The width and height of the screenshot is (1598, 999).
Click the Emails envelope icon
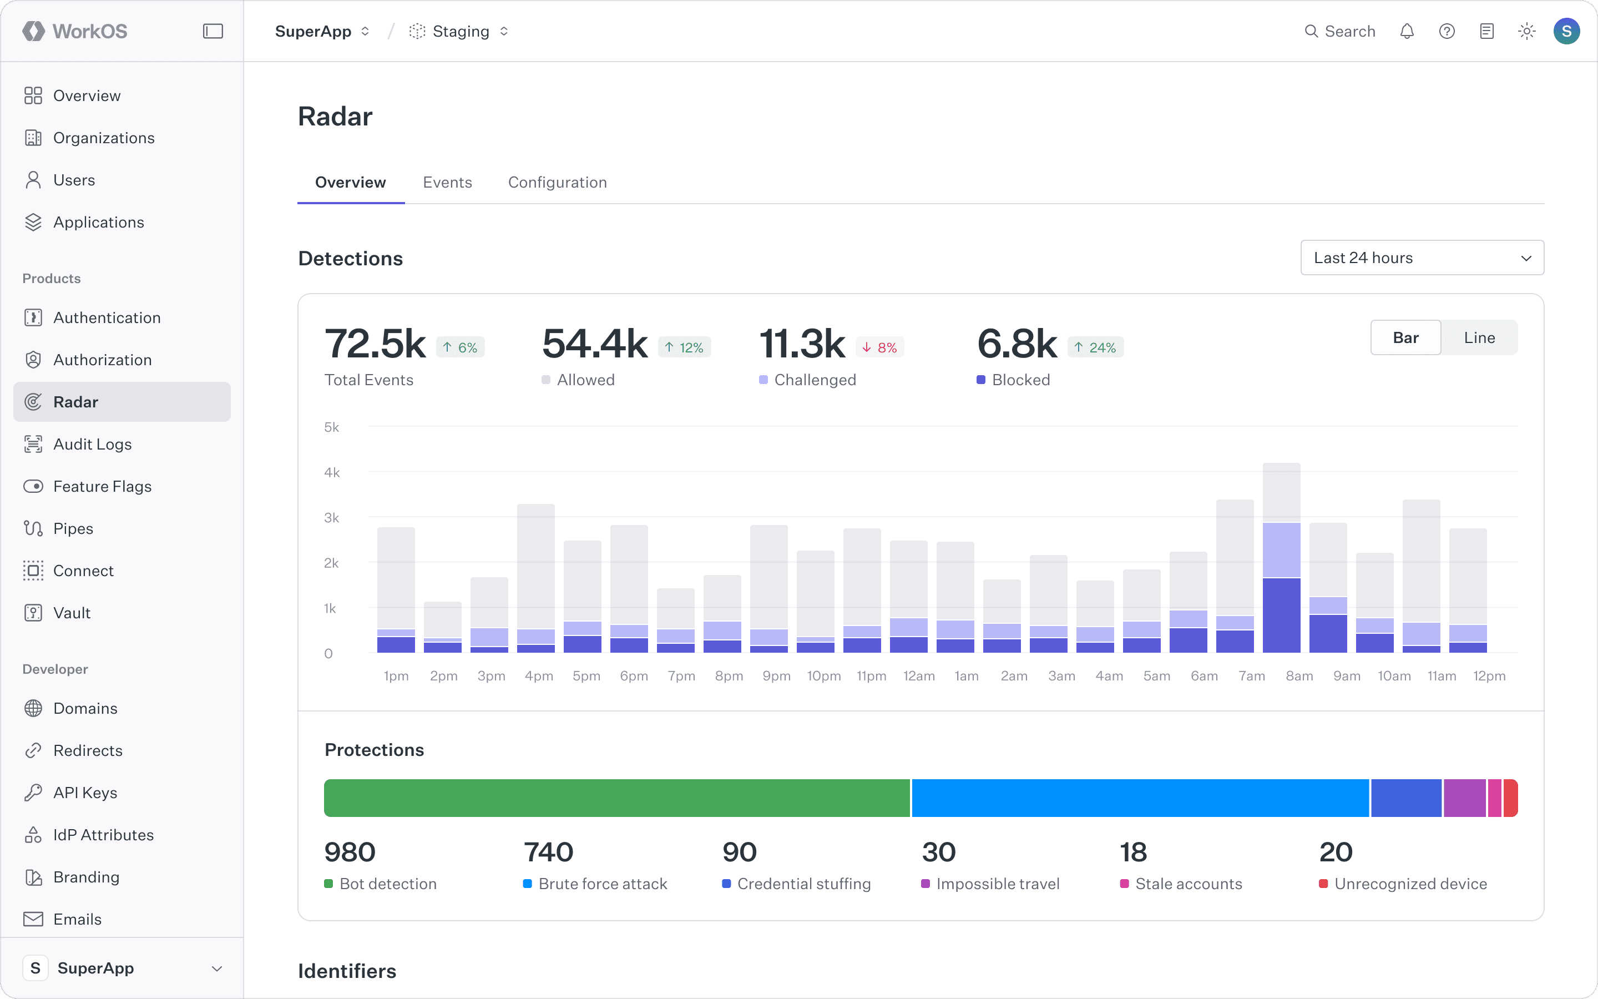click(33, 919)
